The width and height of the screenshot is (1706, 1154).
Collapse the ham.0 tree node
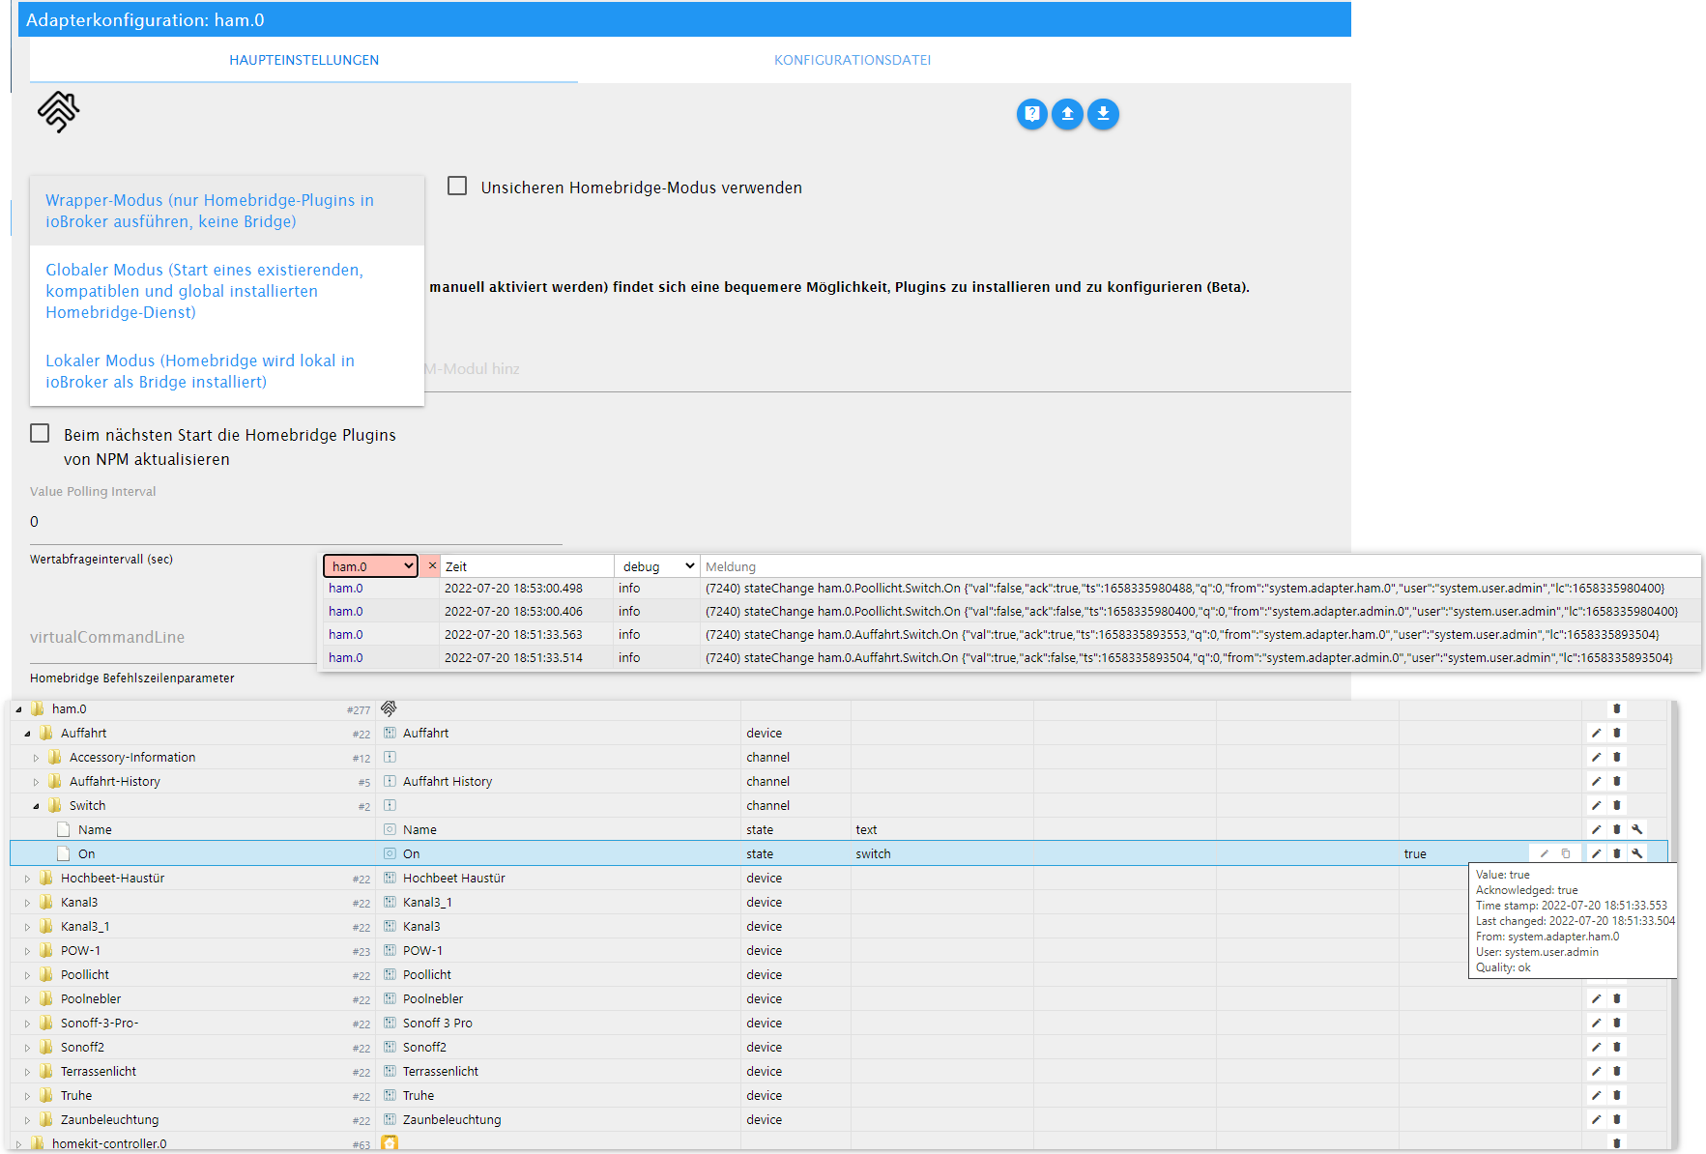coord(18,709)
